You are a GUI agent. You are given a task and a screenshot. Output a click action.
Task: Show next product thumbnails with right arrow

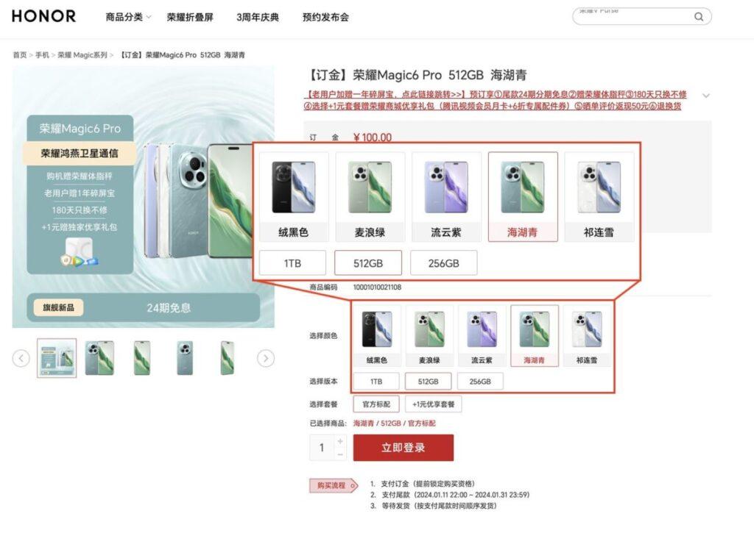[266, 358]
